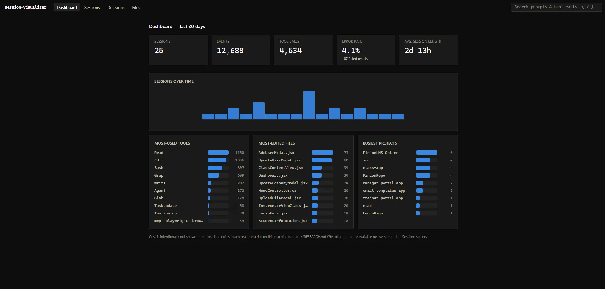Switch to the Sessions tab
Image resolution: width=605 pixels, height=289 pixels.
pos(92,7)
